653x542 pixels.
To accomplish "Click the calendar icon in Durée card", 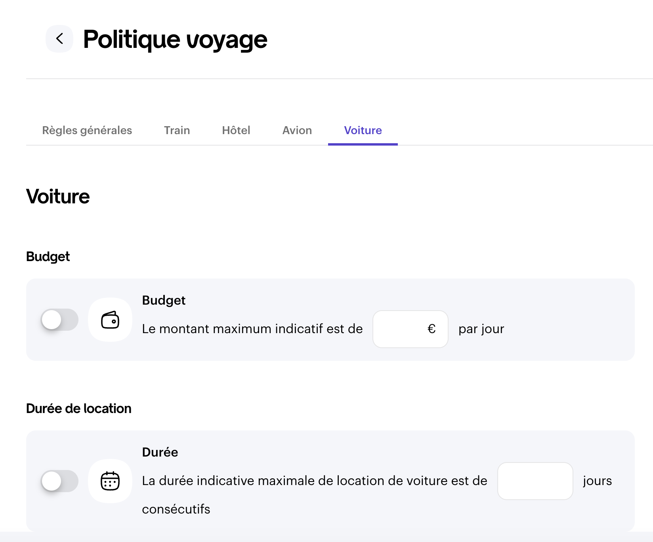I will point(110,481).
